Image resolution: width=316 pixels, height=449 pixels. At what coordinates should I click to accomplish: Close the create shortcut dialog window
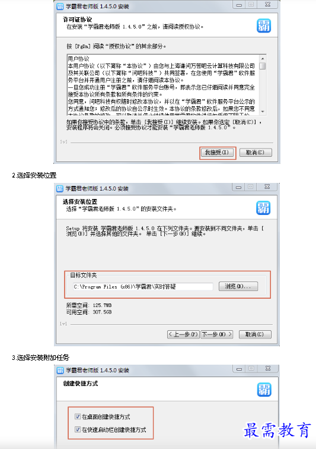click(267, 369)
